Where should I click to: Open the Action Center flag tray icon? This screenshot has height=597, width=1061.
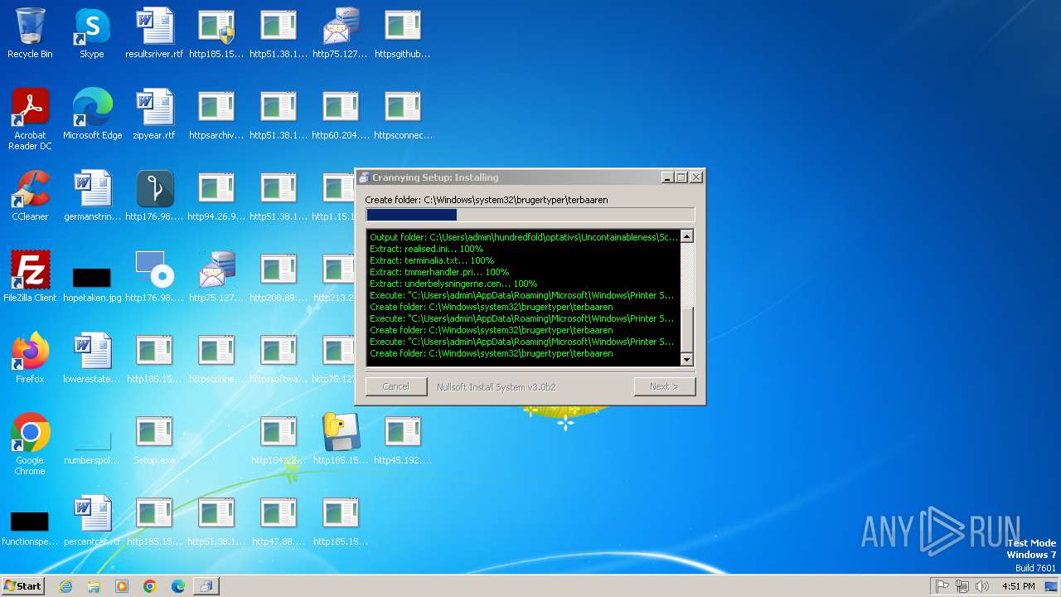tap(942, 586)
